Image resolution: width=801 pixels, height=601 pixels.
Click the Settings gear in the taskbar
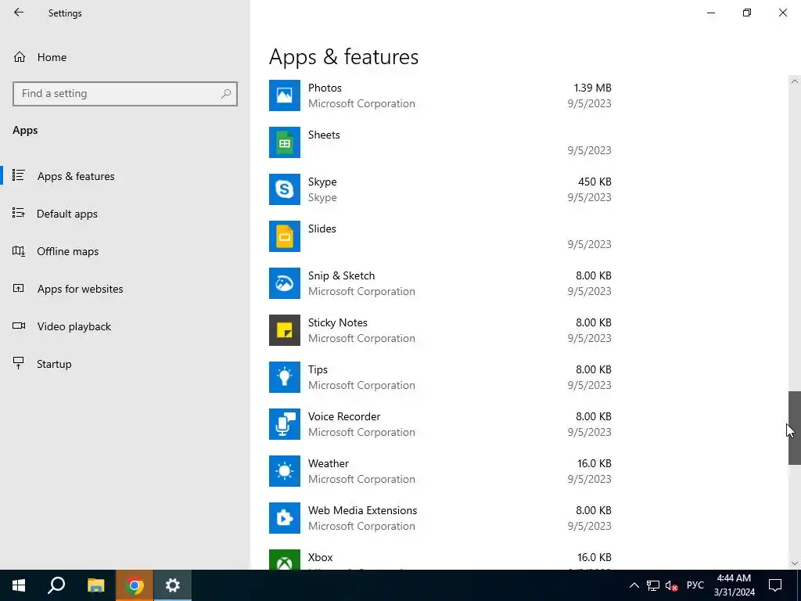[x=173, y=585]
